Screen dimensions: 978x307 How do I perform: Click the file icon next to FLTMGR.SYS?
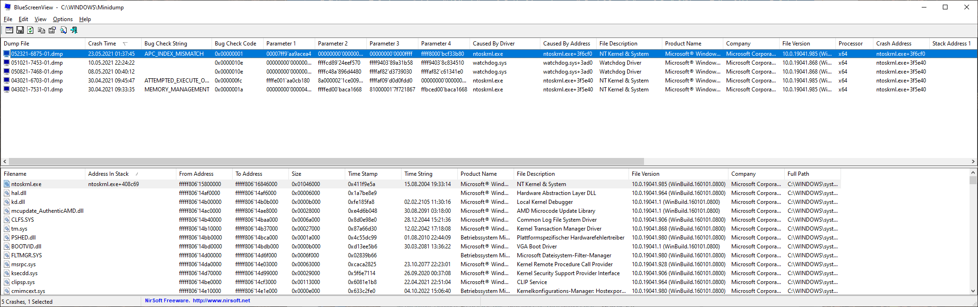pos(7,255)
